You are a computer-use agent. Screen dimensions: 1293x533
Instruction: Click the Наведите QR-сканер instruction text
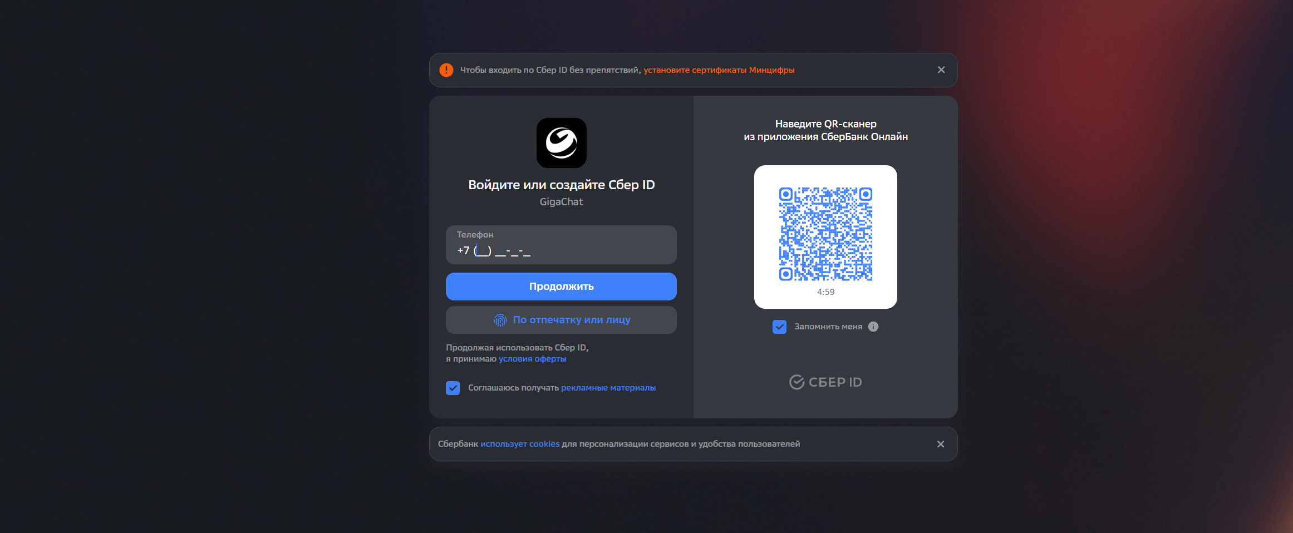point(825,130)
